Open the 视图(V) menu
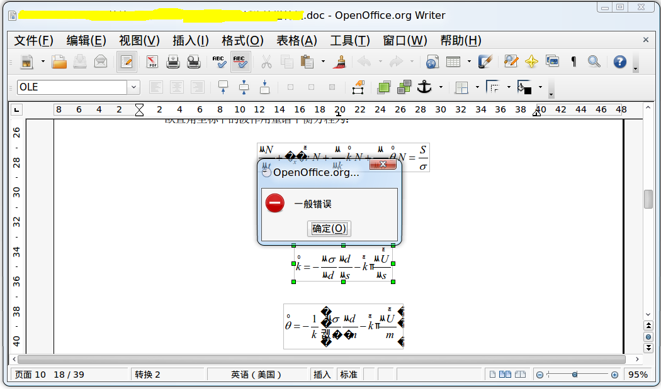 [x=139, y=41]
